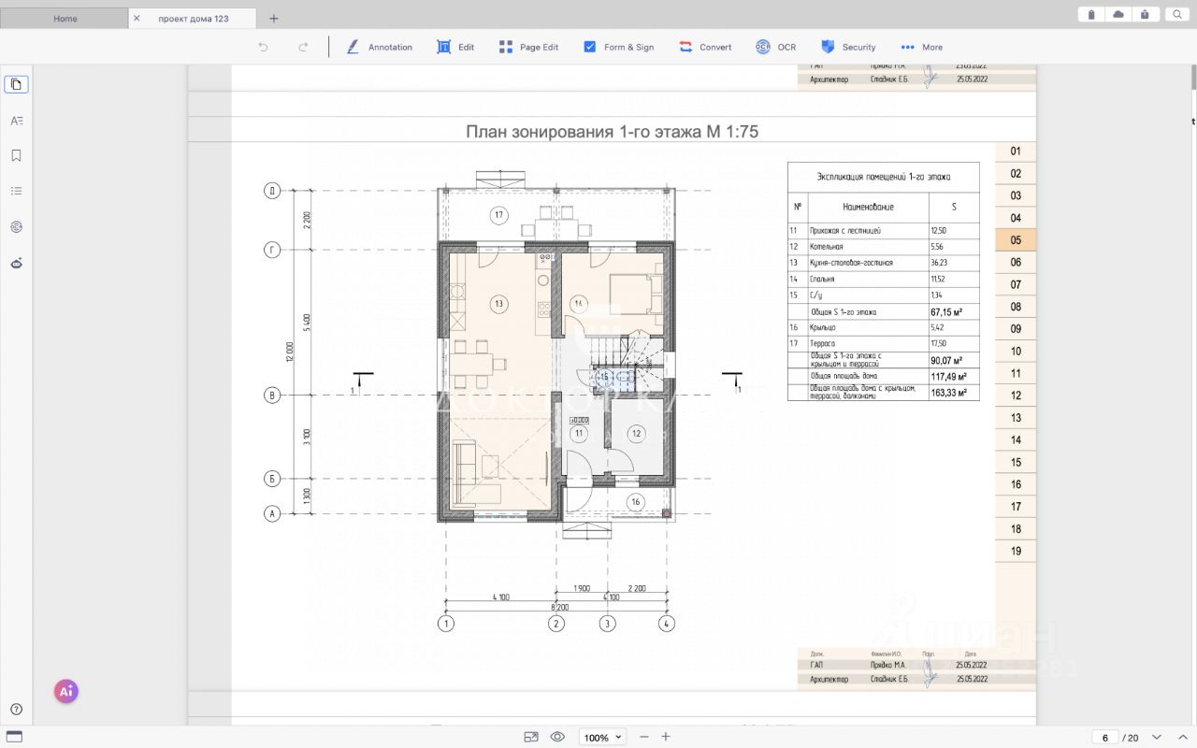Open the 100% zoom level dropdown
1197x748 pixels.
click(602, 737)
